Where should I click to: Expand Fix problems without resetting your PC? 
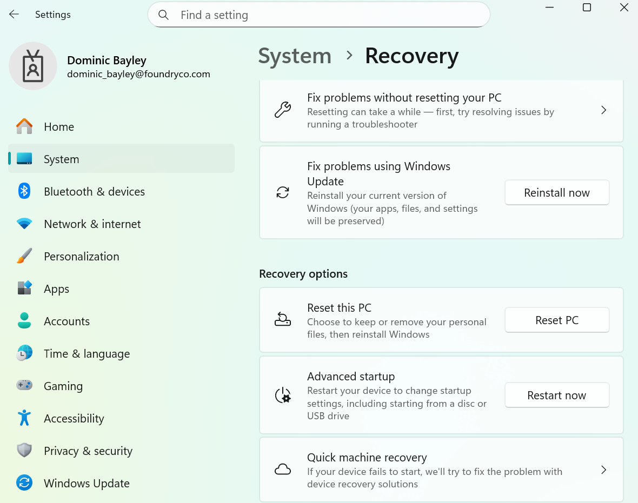tap(603, 110)
